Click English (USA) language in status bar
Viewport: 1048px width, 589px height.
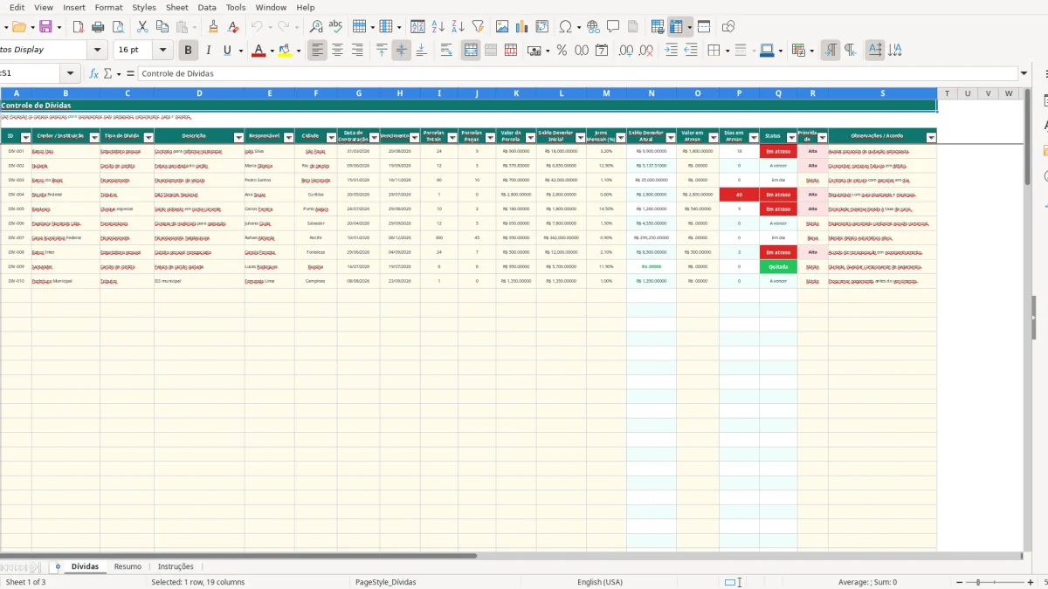pyautogui.click(x=600, y=582)
